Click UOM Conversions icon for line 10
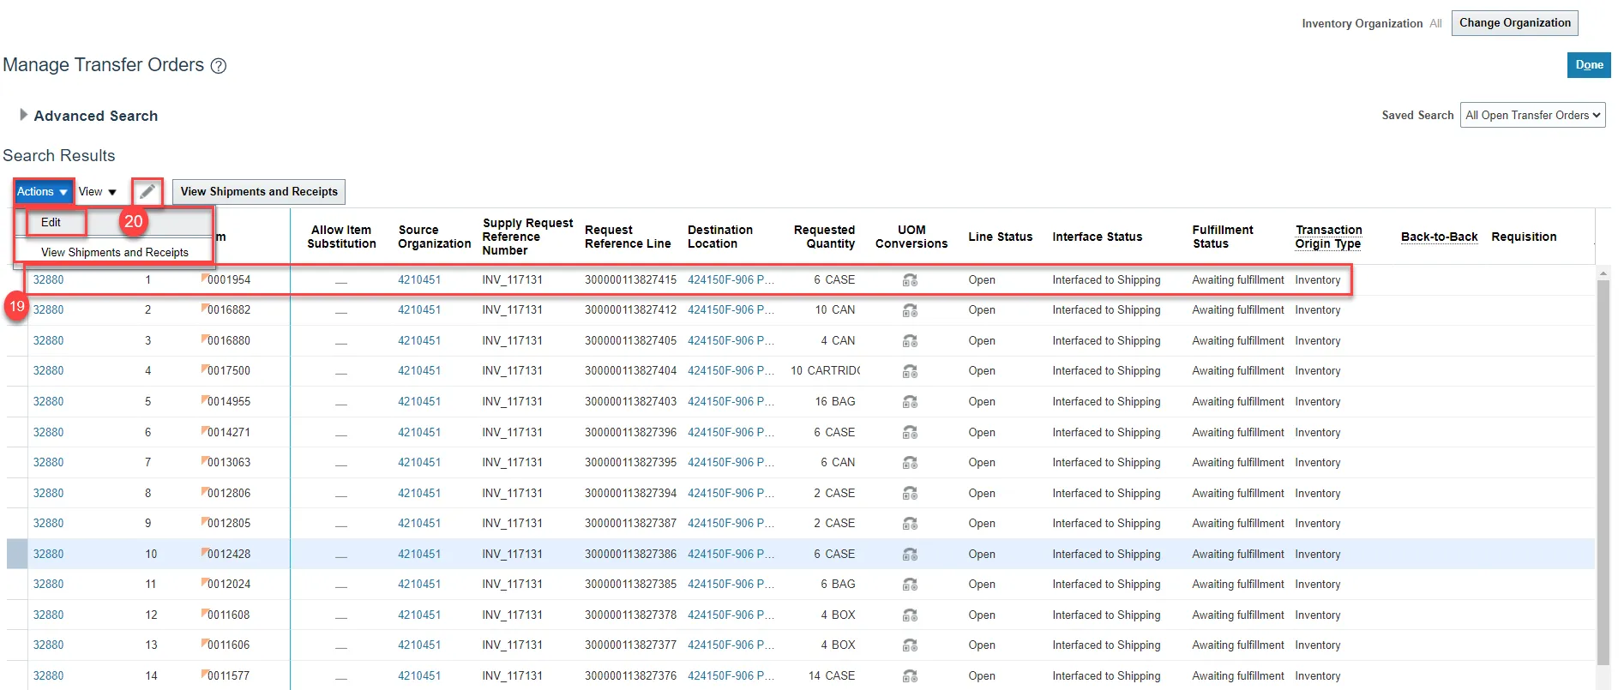Screen dimensions: 1624x690 (910, 555)
